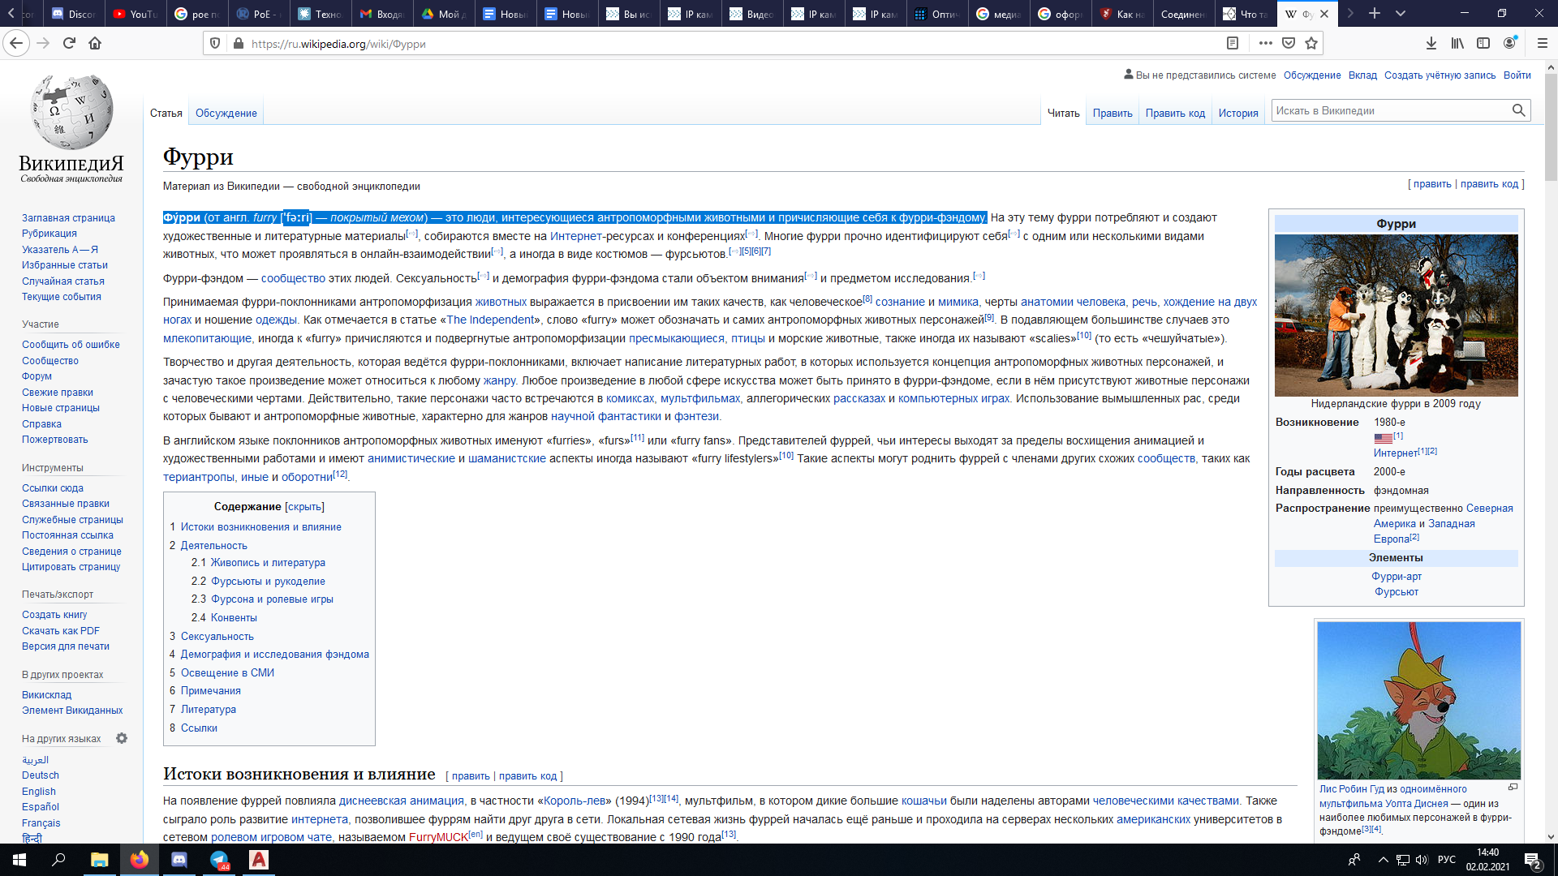The height and width of the screenshot is (876, 1558).
Task: Open the notification center icon
Action: (x=1532, y=860)
